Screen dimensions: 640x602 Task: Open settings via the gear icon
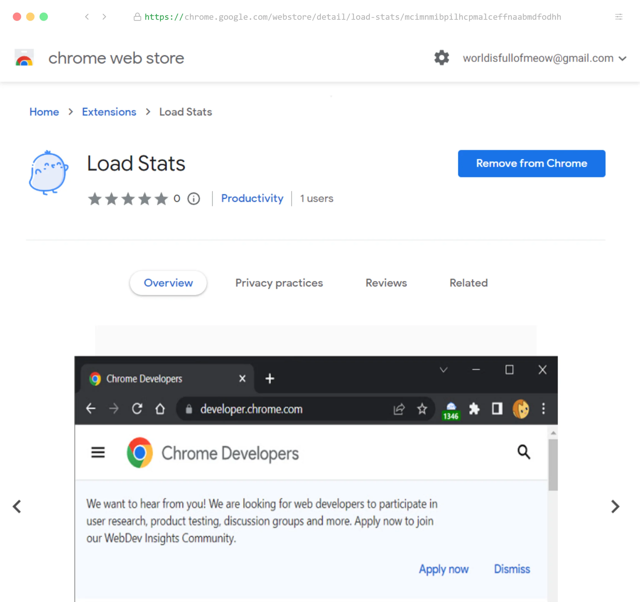click(442, 58)
